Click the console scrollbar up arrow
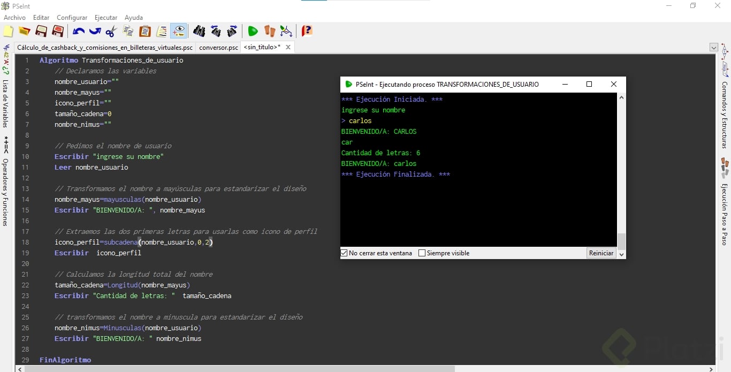 pyautogui.click(x=621, y=97)
